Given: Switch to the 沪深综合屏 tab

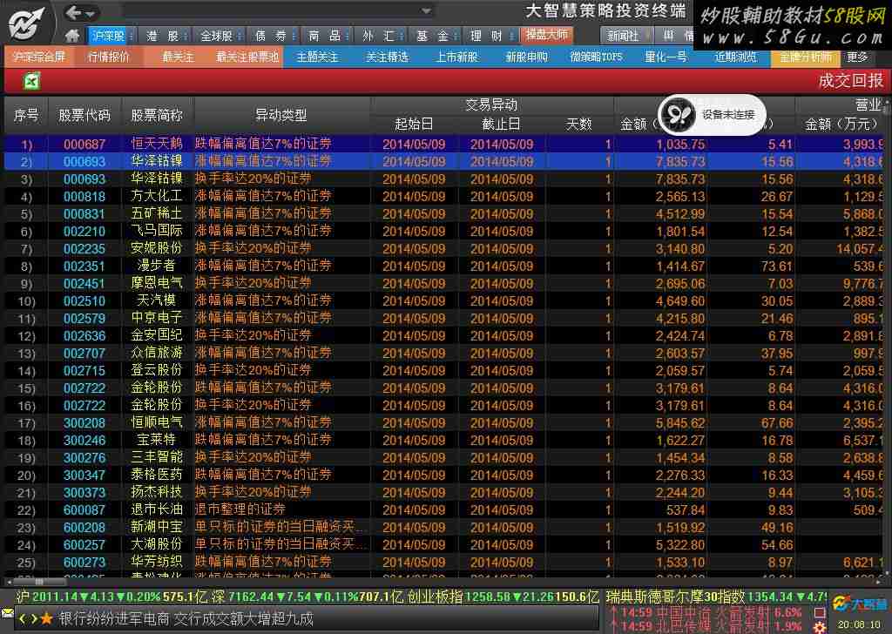Looking at the screenshot, I should pos(39,57).
